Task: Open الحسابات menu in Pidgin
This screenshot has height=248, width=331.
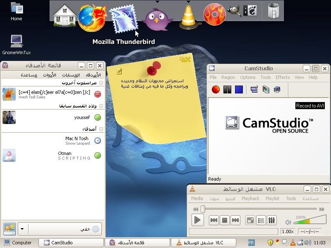Action: [x=71, y=75]
